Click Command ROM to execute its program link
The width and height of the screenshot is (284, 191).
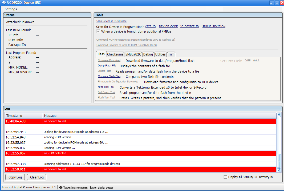[136, 39]
